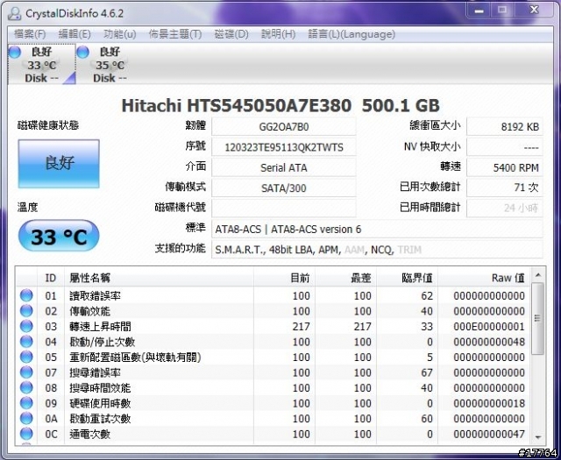Click the status orb for ID 05
Viewport: 561px width, 460px height.
[x=26, y=357]
